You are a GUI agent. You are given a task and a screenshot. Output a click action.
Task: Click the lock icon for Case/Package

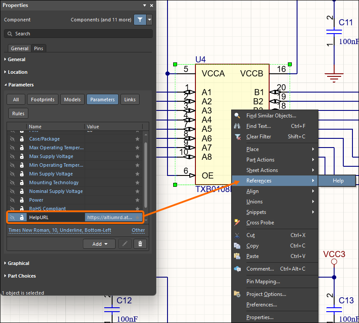[21, 139]
